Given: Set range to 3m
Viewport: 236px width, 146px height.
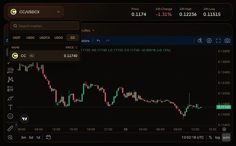Looking at the screenshot, I should point(24,137).
